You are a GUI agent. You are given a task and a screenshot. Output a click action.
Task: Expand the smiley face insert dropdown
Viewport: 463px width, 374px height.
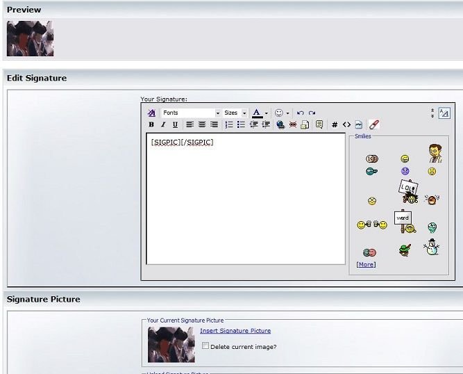pos(287,113)
